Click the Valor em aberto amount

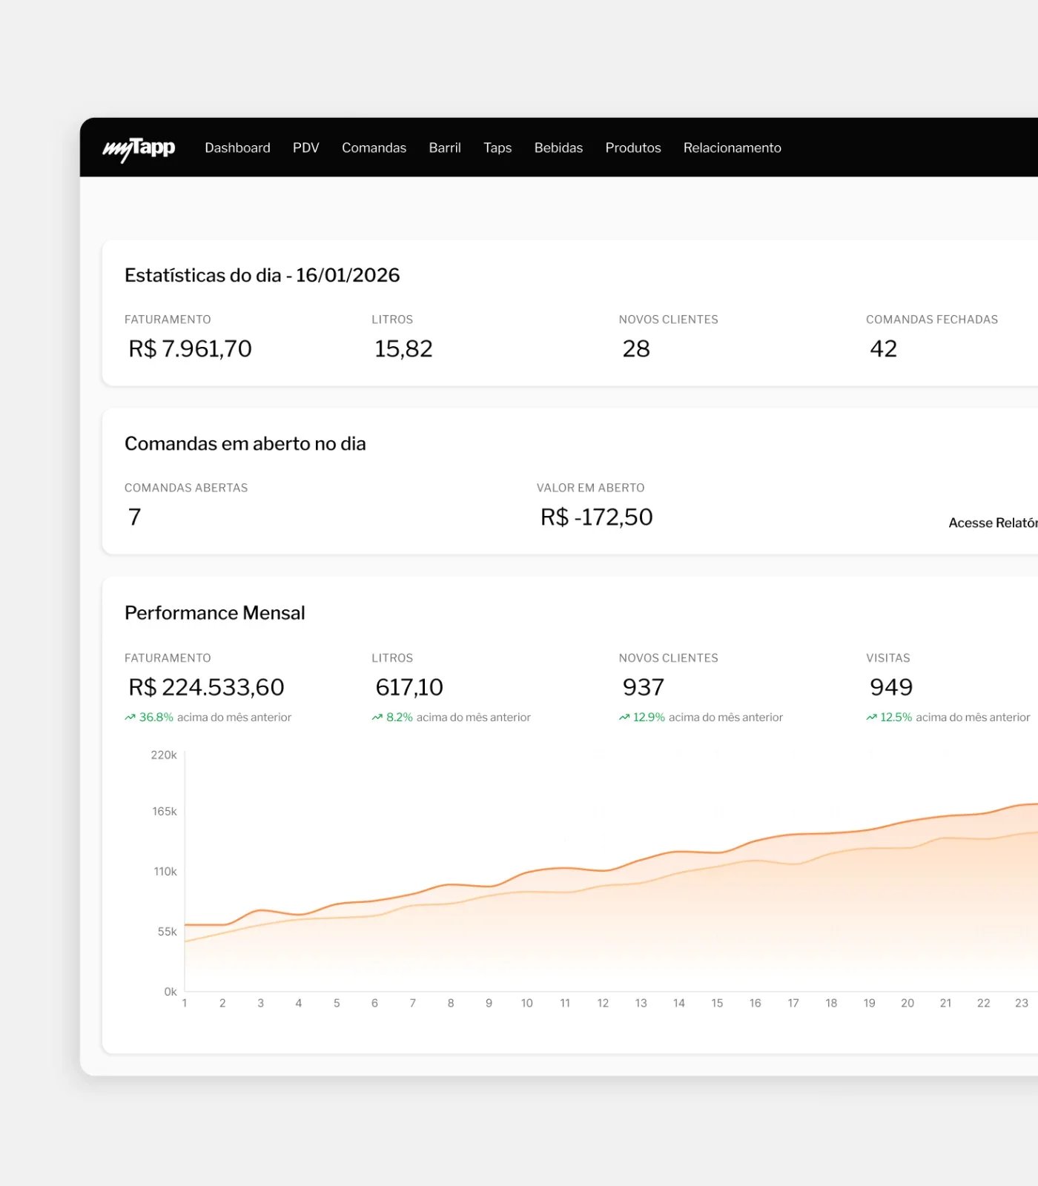coord(596,517)
